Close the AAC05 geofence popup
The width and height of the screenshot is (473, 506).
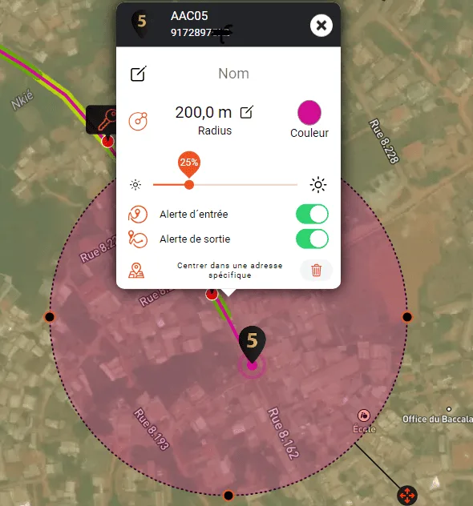click(x=321, y=26)
